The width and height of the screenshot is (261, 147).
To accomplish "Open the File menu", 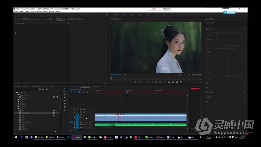I will coord(16,11).
